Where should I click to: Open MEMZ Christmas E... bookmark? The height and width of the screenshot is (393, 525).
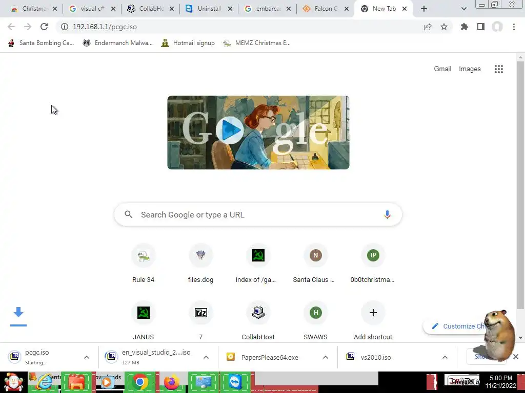(257, 43)
